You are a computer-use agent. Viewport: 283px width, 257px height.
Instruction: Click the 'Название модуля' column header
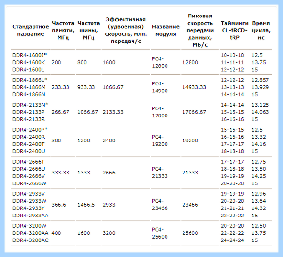tap(166, 30)
